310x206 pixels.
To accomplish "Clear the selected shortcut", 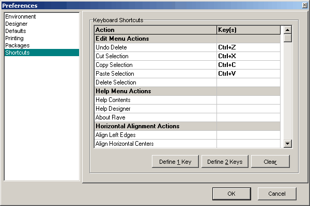I will (x=270, y=162).
